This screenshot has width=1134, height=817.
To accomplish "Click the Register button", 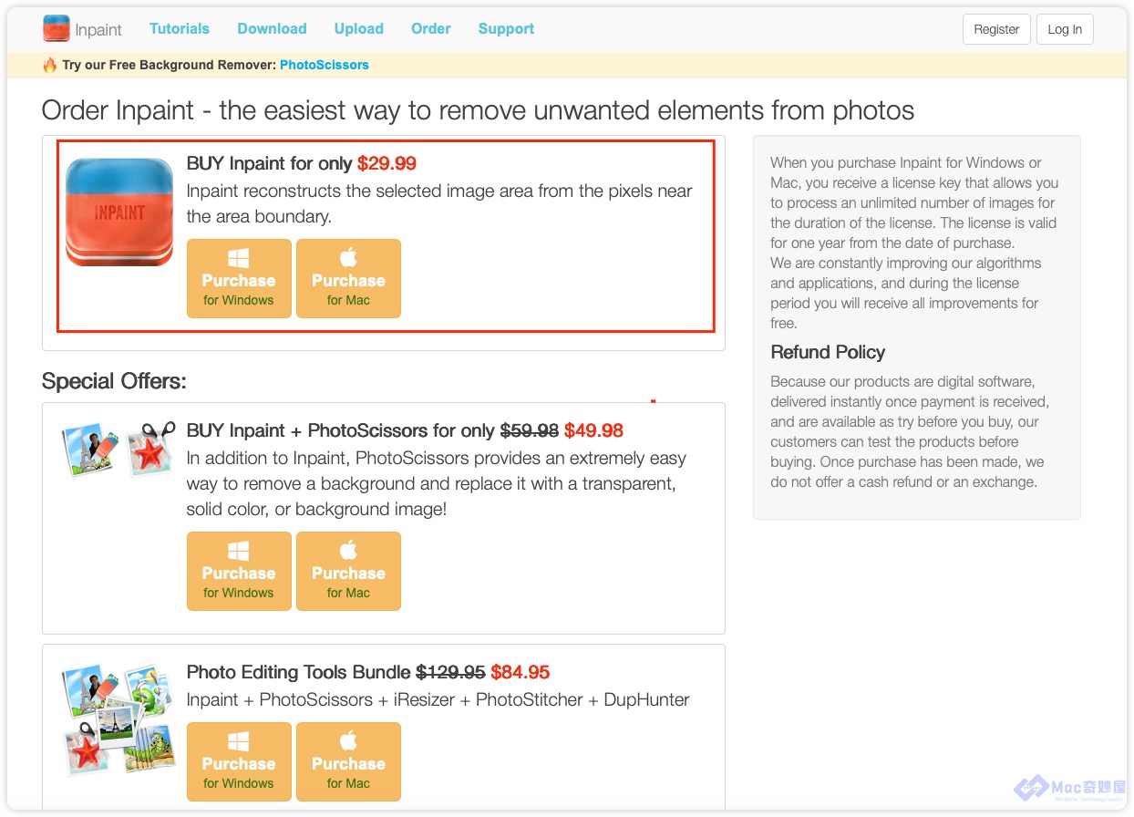I will [996, 29].
